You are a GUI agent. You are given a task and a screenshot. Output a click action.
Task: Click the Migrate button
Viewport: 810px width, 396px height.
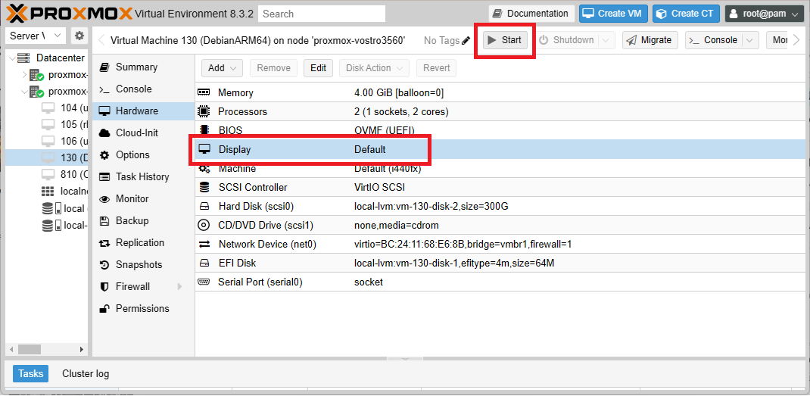(650, 40)
